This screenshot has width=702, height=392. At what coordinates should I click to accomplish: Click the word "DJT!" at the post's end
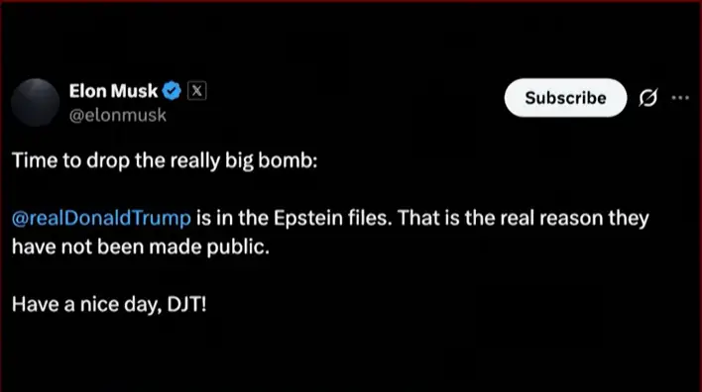click(186, 304)
